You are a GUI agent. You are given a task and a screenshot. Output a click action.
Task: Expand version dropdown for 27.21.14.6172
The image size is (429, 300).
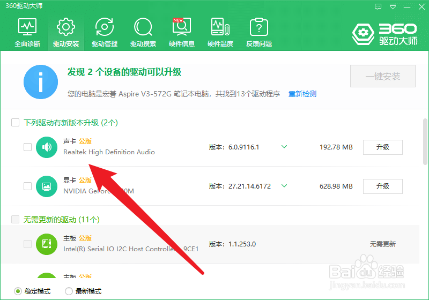(x=284, y=186)
